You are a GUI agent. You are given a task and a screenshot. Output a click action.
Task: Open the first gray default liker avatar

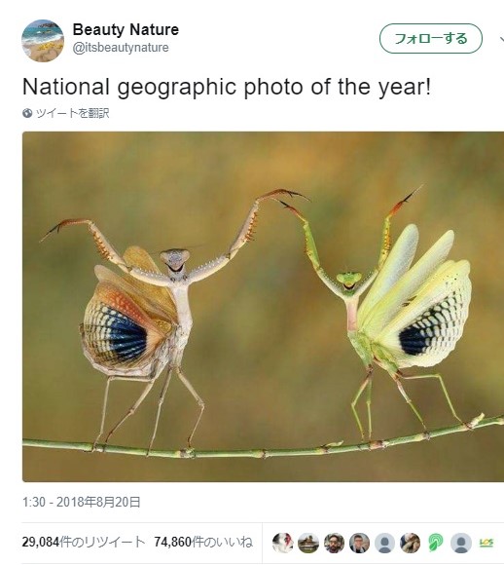coord(385,543)
